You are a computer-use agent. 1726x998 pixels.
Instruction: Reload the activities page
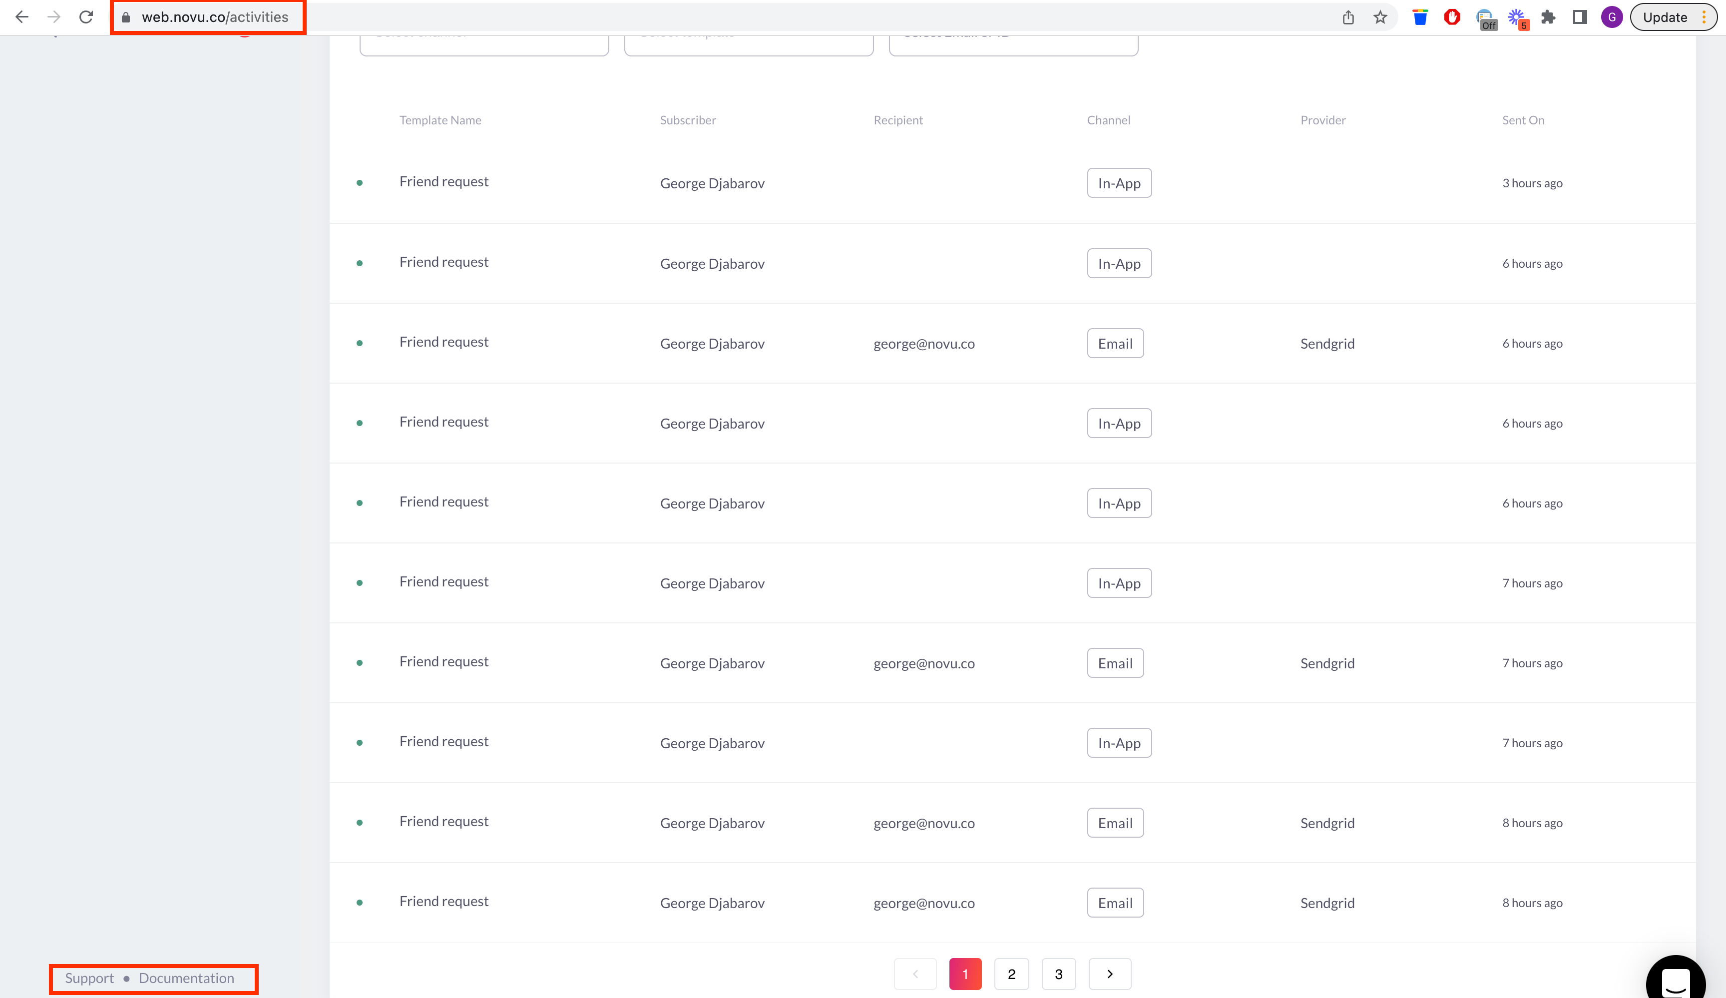click(85, 16)
